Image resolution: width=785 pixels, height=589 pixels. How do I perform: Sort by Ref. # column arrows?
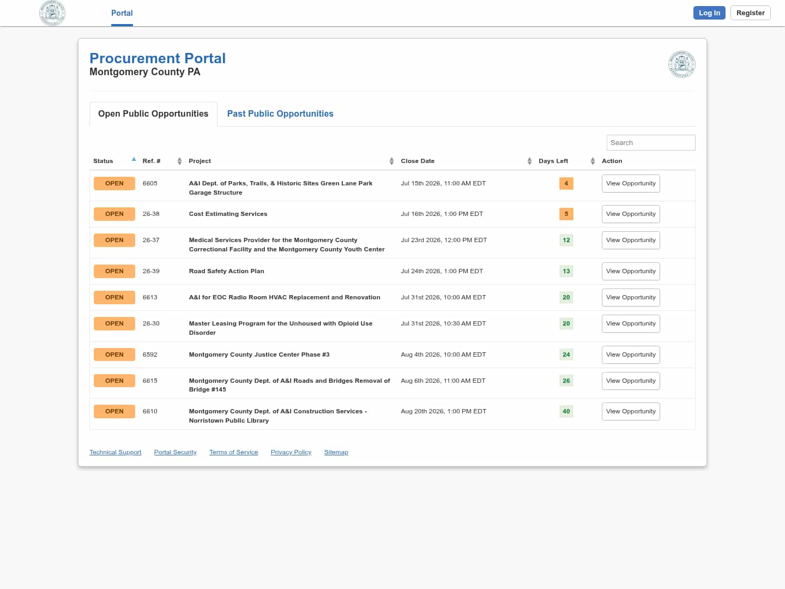pos(179,161)
